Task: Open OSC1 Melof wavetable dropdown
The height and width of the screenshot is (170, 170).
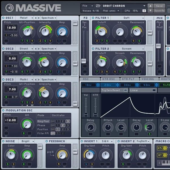Action: click(26, 18)
